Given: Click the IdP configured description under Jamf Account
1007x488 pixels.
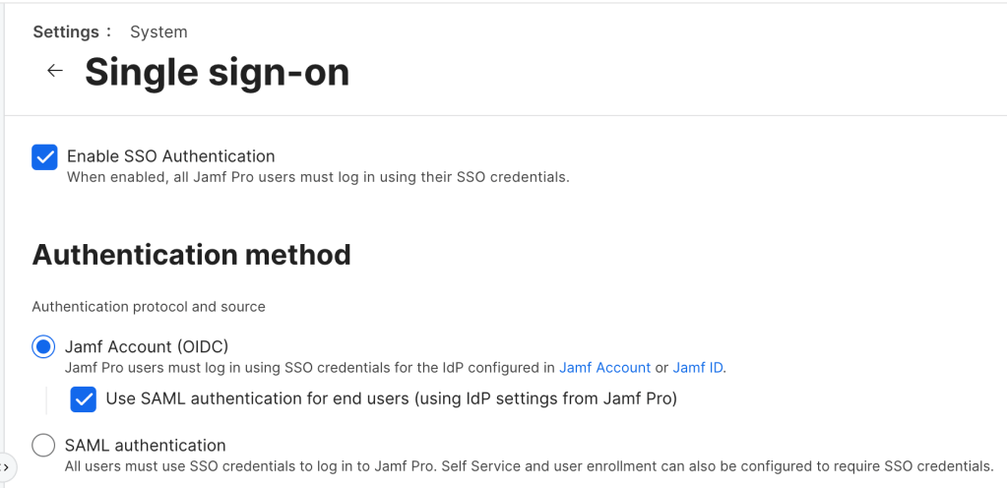Looking at the screenshot, I should (x=310, y=368).
